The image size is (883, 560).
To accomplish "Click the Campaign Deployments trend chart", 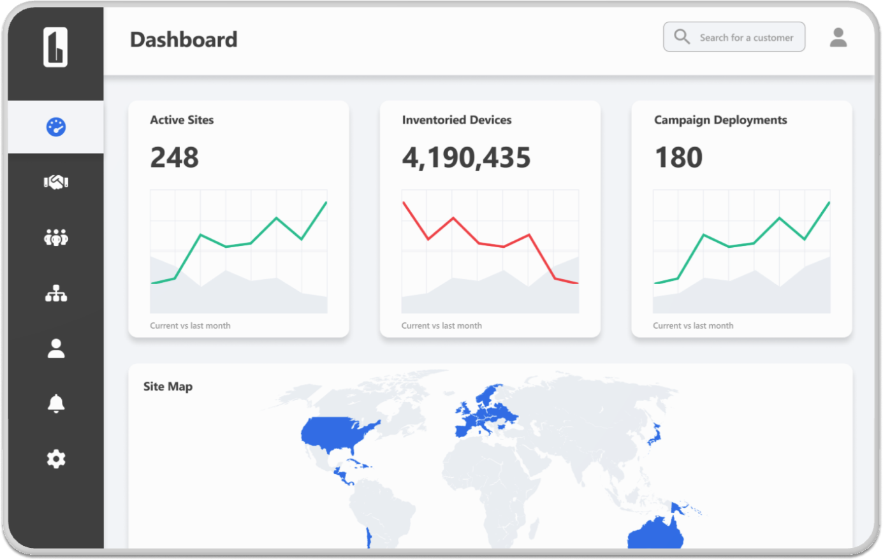I will tap(741, 251).
